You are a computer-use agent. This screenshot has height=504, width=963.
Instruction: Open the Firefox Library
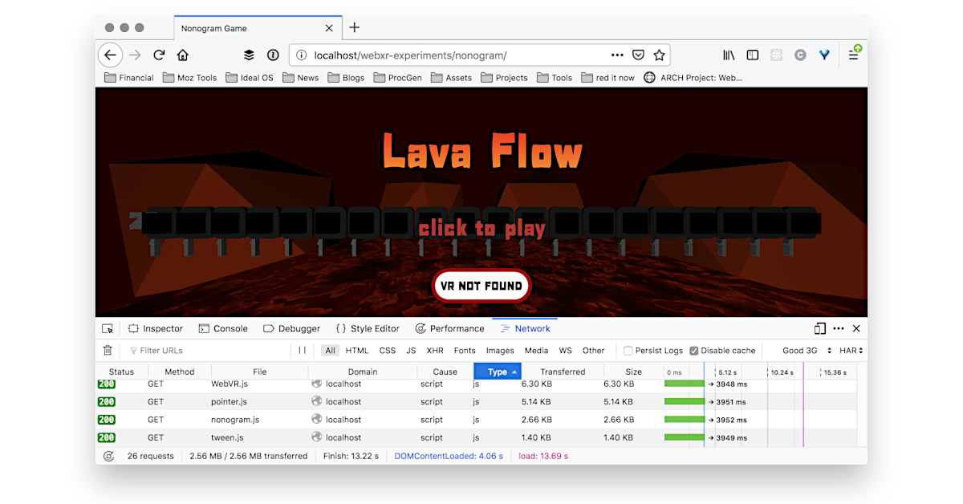[728, 55]
